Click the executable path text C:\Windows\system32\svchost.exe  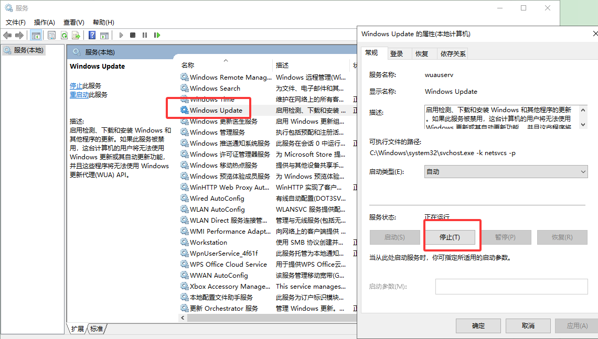[422, 153]
